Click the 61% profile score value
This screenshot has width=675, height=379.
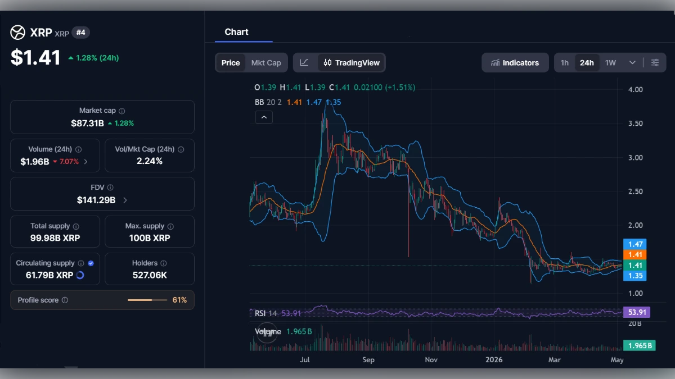pos(179,300)
